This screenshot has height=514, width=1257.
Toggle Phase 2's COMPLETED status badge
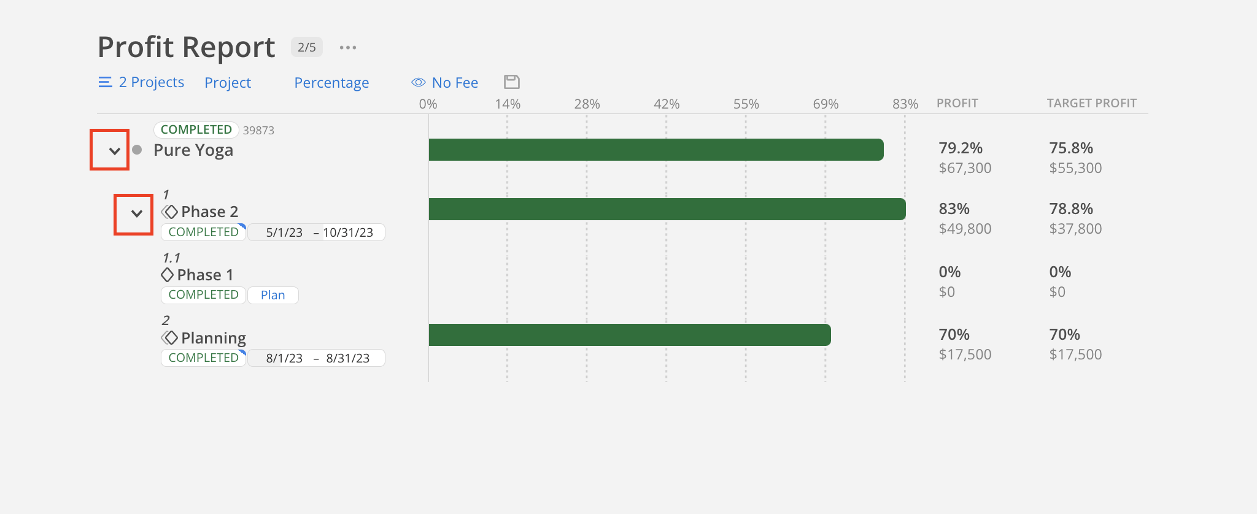[x=203, y=231]
